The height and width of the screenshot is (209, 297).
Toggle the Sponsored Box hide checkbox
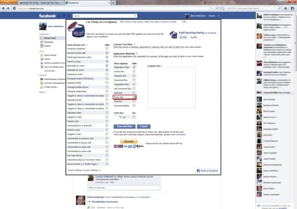tap(134, 80)
